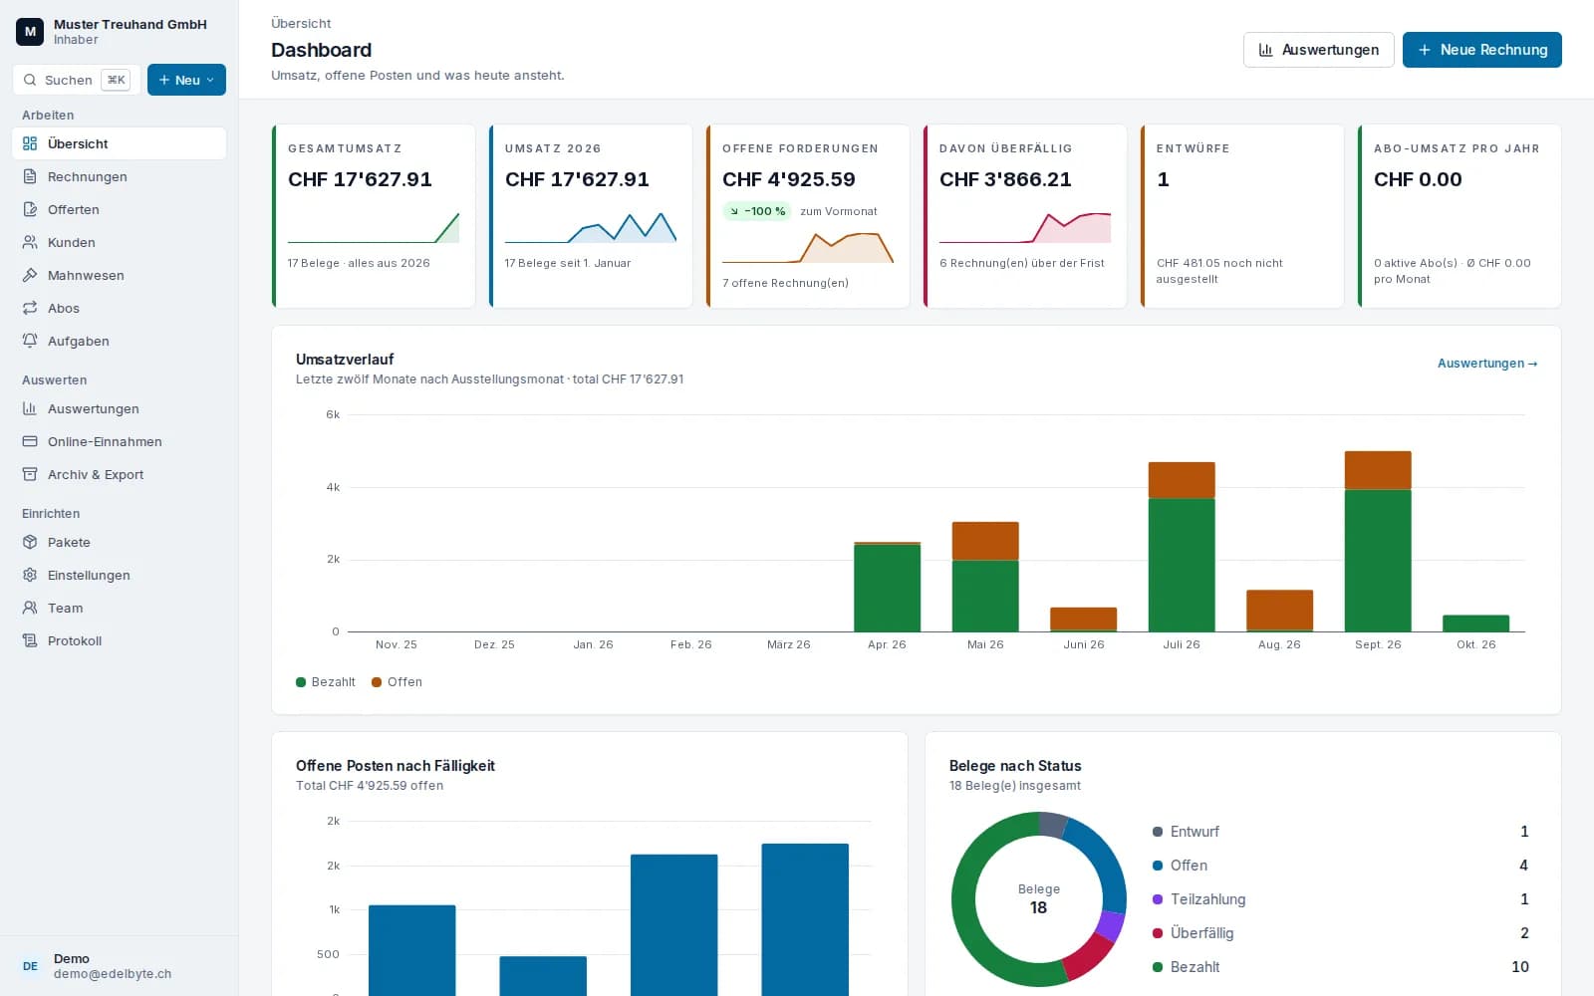The width and height of the screenshot is (1594, 996).
Task: Click the Belege 18 donut chart center
Action: click(x=1039, y=898)
